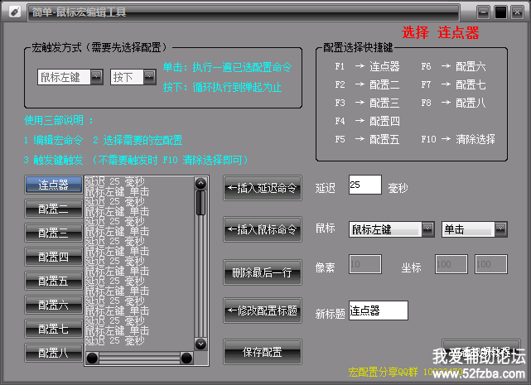Close the macro editor window
The image size is (531, 385).
pos(518,12)
